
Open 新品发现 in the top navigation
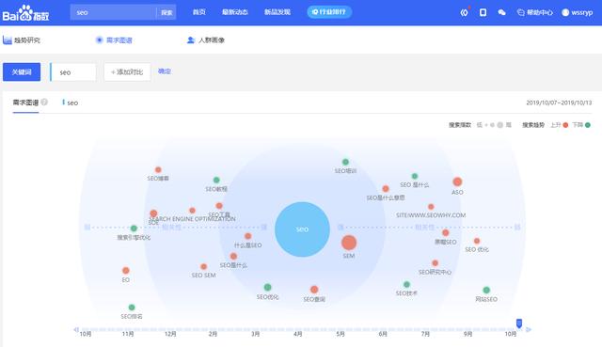point(277,12)
